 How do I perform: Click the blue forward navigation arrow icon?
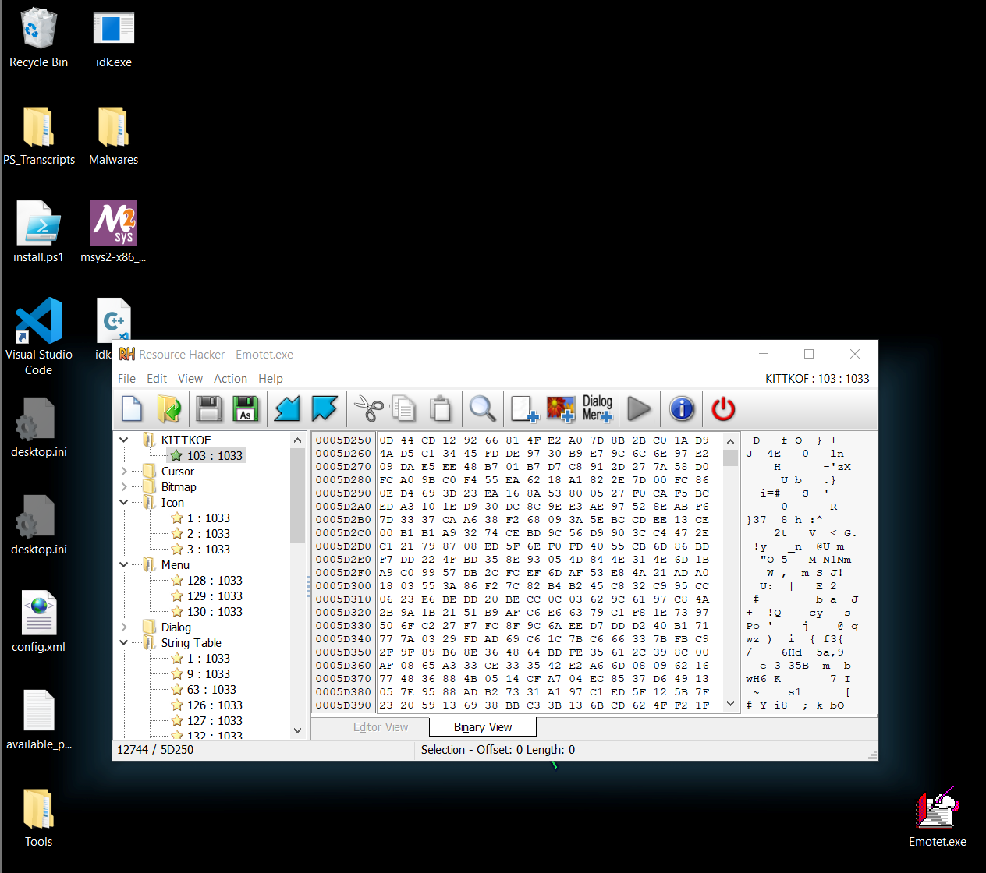[x=325, y=408]
